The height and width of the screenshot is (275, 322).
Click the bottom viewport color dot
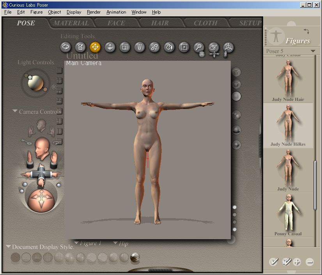235,229
